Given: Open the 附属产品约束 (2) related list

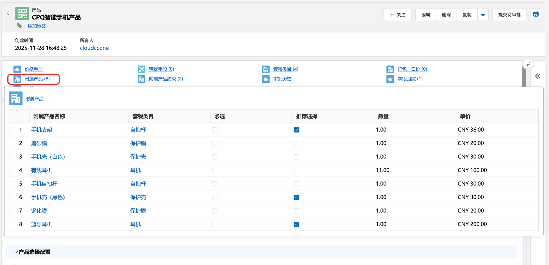Looking at the screenshot, I should pos(166,79).
